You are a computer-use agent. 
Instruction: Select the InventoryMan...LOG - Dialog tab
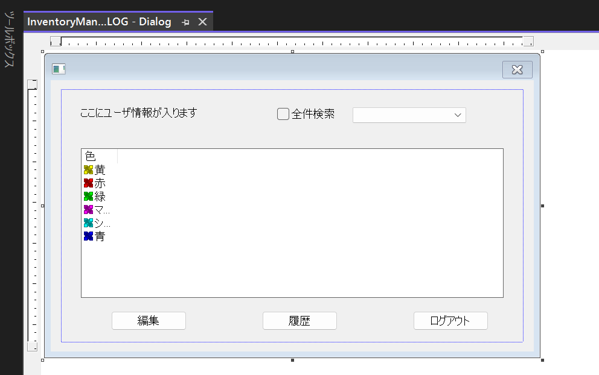click(x=100, y=22)
